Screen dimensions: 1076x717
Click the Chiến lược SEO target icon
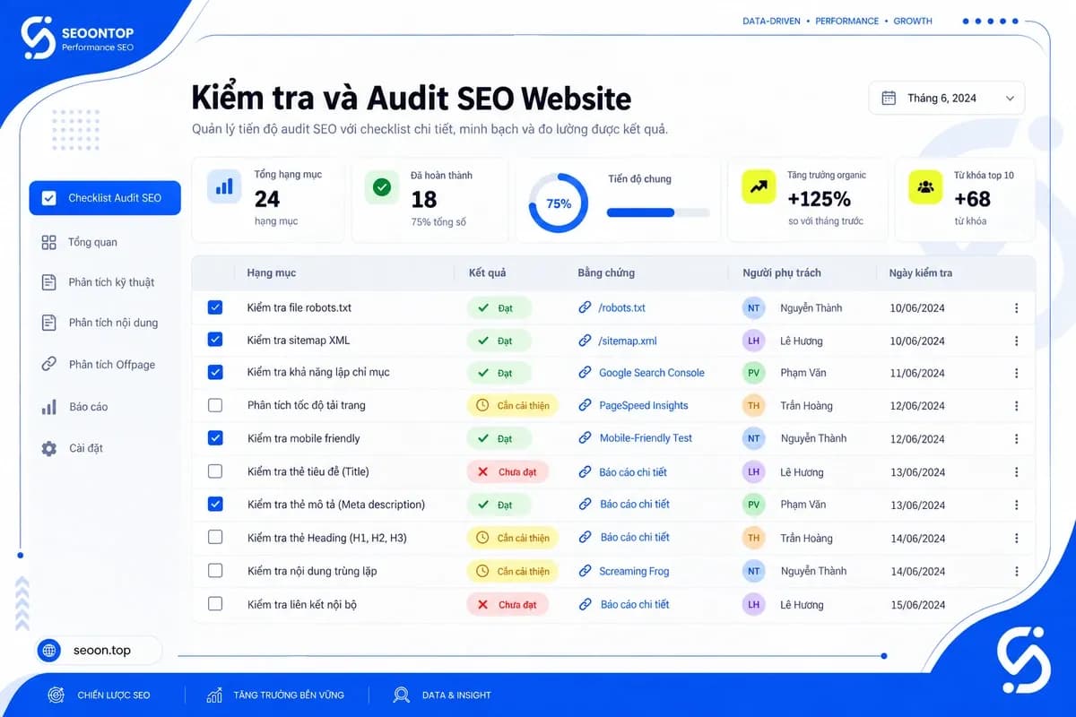pyautogui.click(x=56, y=695)
